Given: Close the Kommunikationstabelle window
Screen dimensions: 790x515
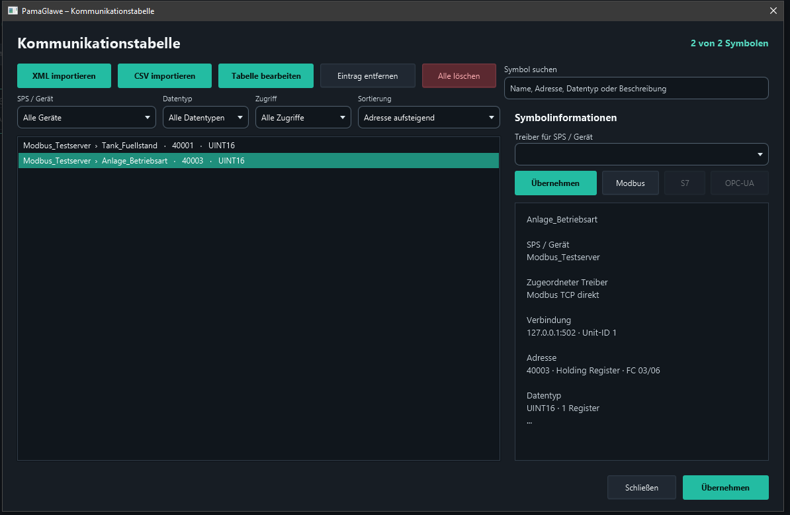Looking at the screenshot, I should click(773, 11).
